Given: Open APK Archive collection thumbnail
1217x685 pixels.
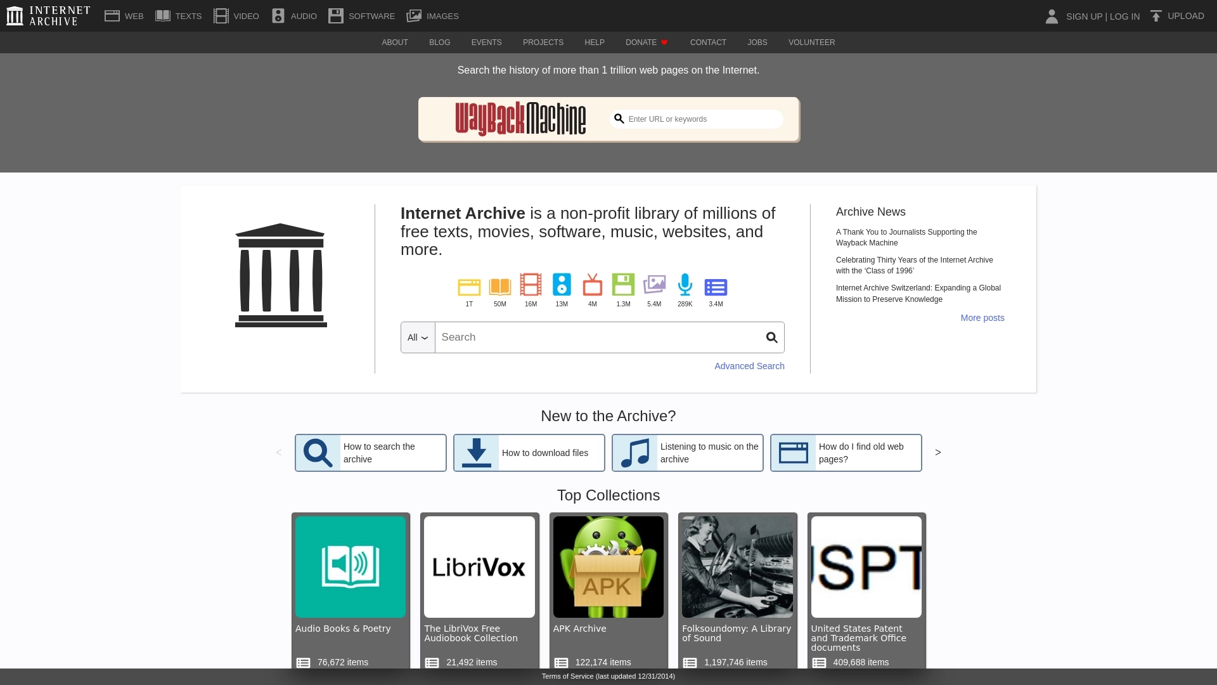Looking at the screenshot, I should pyautogui.click(x=608, y=567).
